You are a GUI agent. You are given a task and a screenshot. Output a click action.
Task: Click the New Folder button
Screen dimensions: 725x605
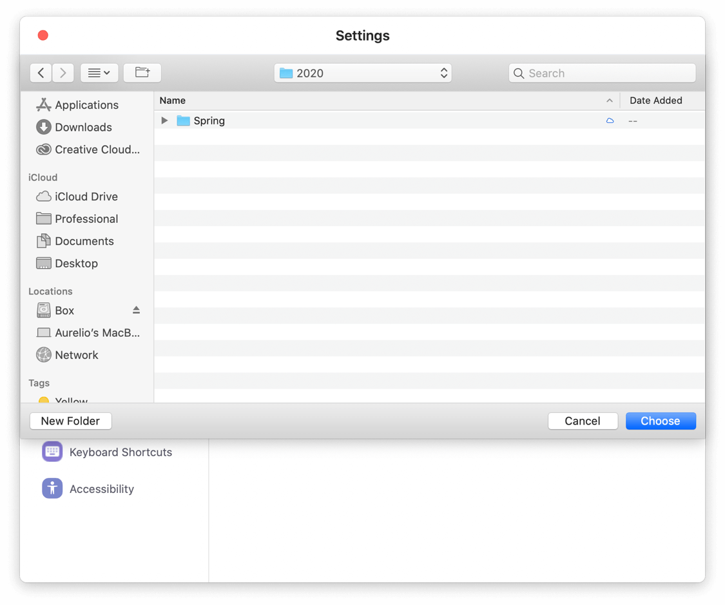pyautogui.click(x=70, y=421)
